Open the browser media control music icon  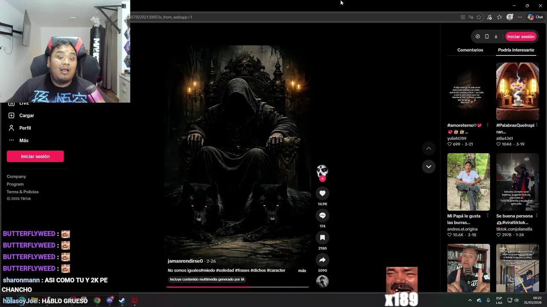coord(490,17)
